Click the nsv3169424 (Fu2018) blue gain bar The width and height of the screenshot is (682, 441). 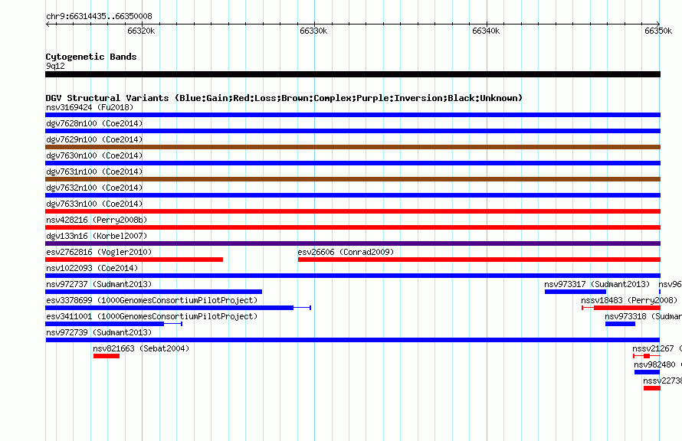(x=352, y=115)
